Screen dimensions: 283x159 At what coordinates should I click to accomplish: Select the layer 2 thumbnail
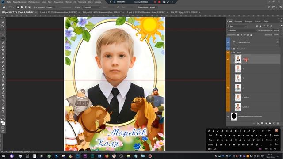238,78
